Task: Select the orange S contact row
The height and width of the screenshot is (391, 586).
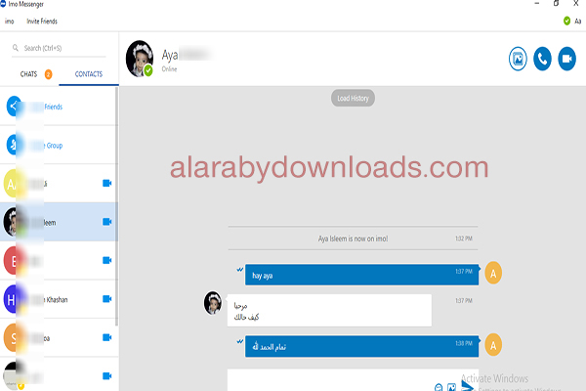Action: [x=58, y=338]
